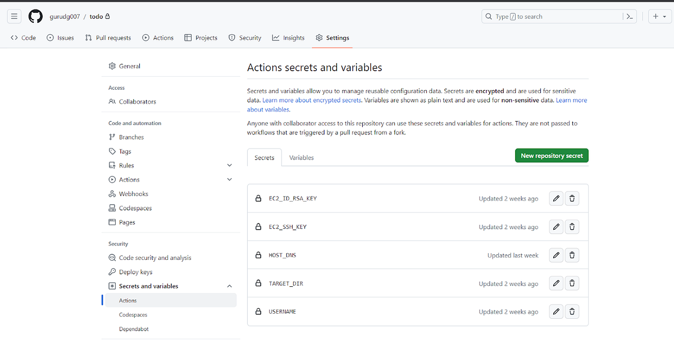Screen dimensions: 674x344
Task: Click New repository secret
Action: point(552,155)
